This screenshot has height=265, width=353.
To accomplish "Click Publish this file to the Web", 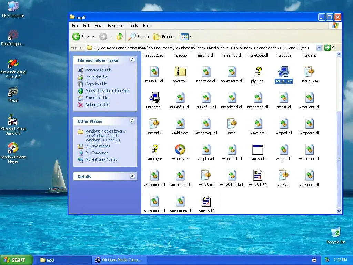I will tap(108, 91).
